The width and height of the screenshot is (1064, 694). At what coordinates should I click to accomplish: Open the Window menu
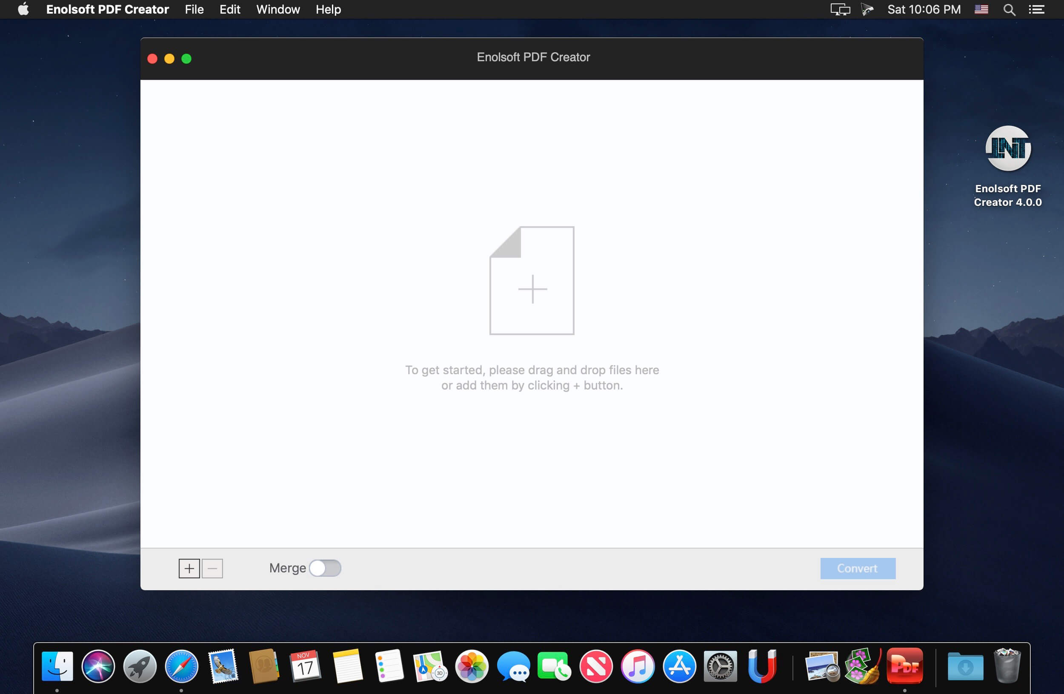pos(277,9)
